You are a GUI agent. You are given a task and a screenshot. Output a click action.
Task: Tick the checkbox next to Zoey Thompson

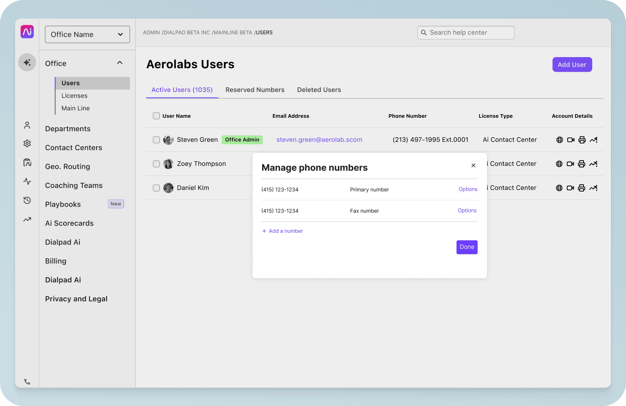[x=156, y=164]
